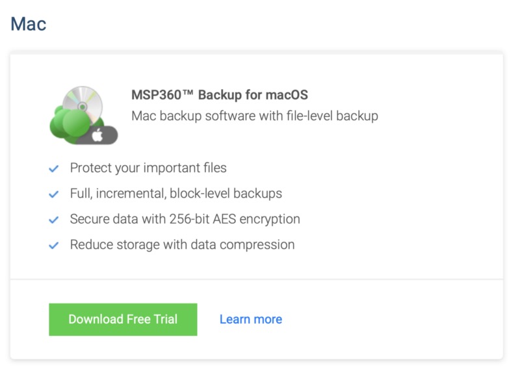Click the word Trial on green button
This screenshot has height=373, width=520.
[x=166, y=319]
